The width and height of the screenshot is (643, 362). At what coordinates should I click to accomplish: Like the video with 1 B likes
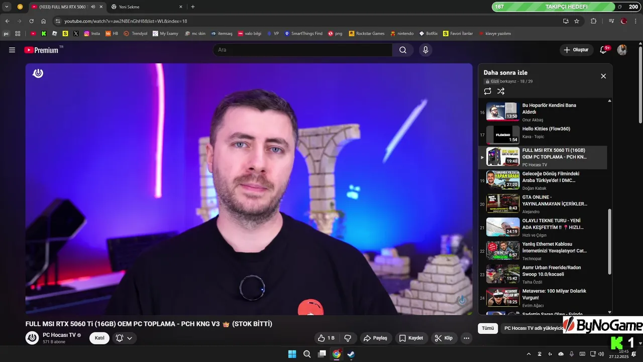326,338
